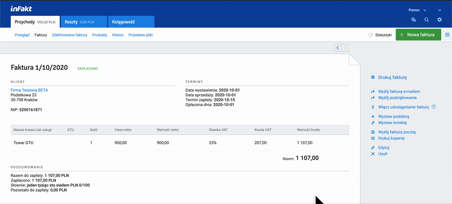The height and width of the screenshot is (204, 452).
Task: Open Statystyki view
Action: tap(380, 35)
